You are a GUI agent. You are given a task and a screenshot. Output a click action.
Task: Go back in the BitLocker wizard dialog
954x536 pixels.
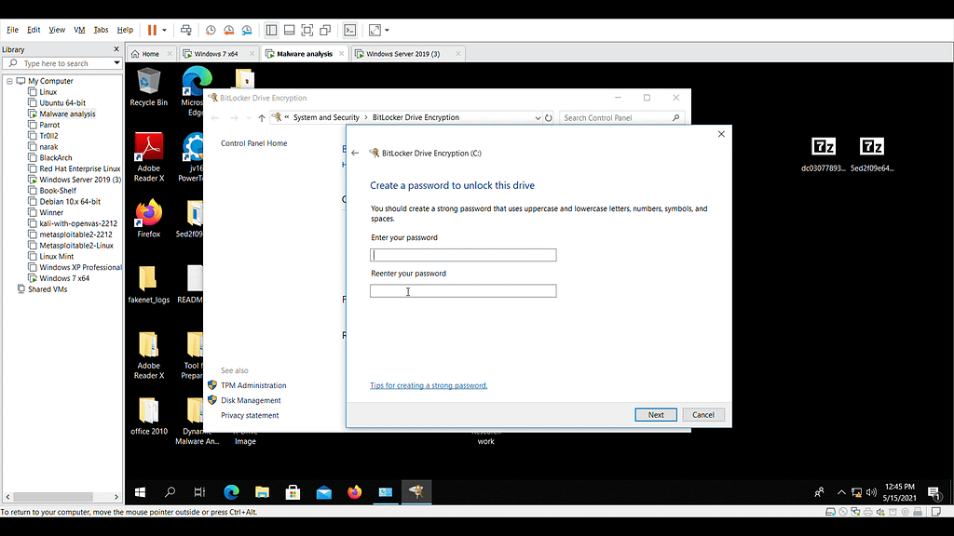355,154
